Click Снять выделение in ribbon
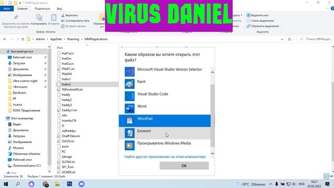Screen dimensions: 334x188 (260, 21)
